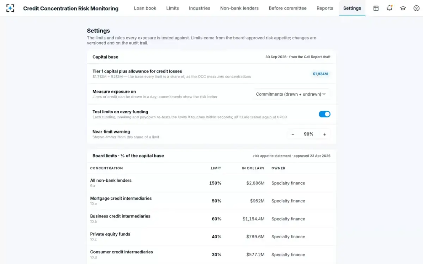
Task: Click the LIMIT column header
Action: pos(216,168)
